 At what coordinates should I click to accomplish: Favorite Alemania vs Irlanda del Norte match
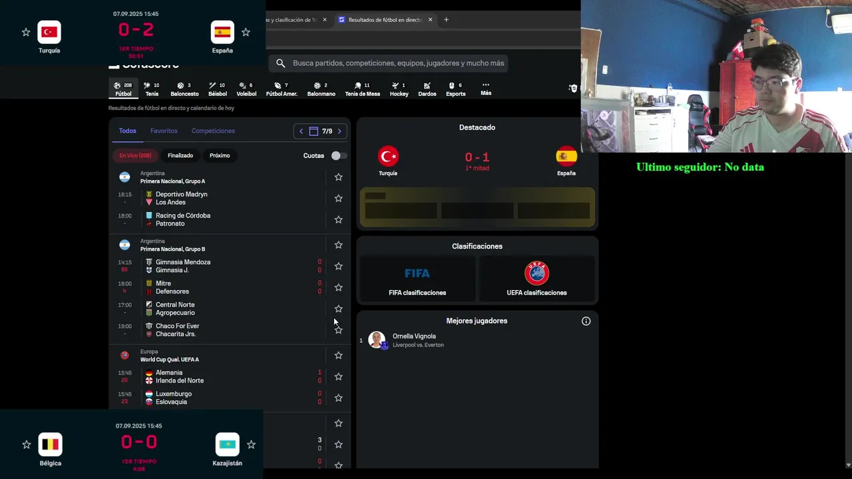338,377
